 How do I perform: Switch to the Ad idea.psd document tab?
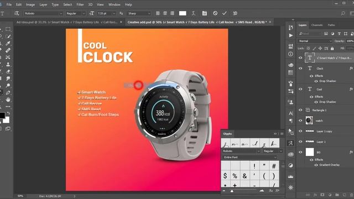click(66, 22)
